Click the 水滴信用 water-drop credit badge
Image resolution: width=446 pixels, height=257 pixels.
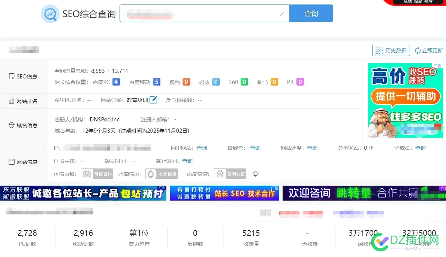coord(162,174)
